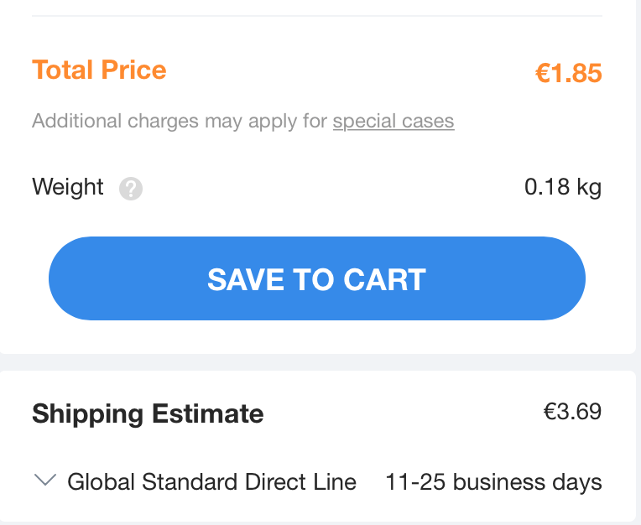Click the SAVE TO CART button
Image resolution: width=641 pixels, height=525 pixels.
317,278
